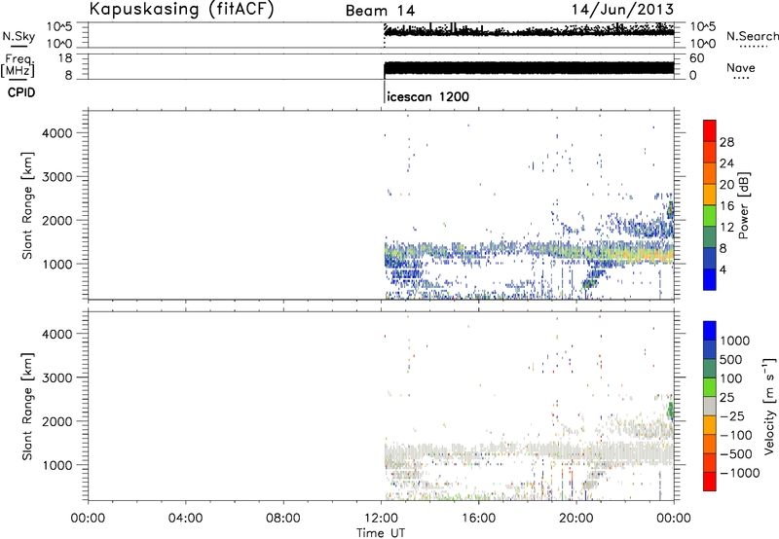Click the CPID row label

point(21,92)
